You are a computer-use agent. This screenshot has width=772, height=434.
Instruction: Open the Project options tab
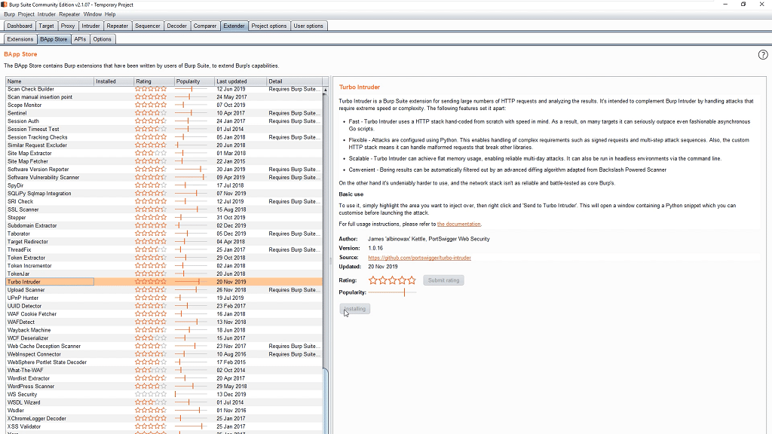point(269,26)
